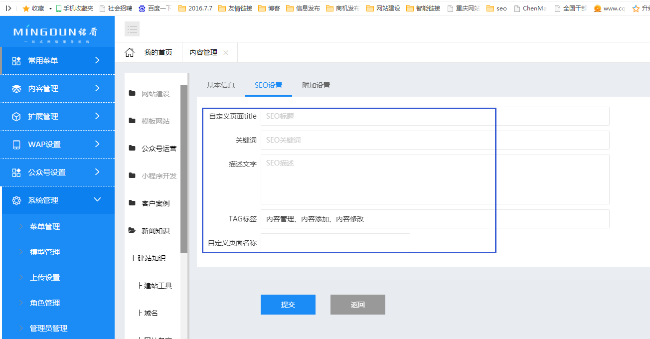Image resolution: width=650 pixels, height=339 pixels.
Task: Select the 内容管理 page tab
Action: tap(203, 52)
